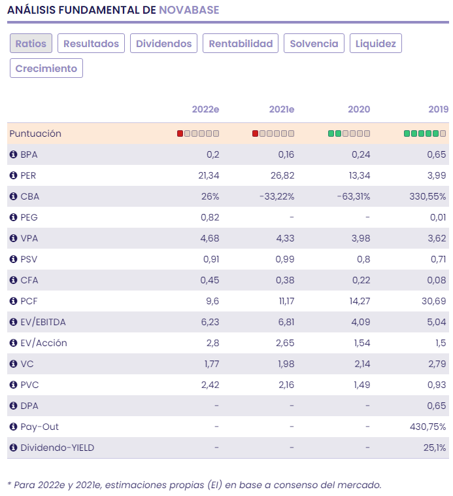453x496 pixels.
Task: Click the Pay-Out value 430,75%
Action: pos(428,427)
